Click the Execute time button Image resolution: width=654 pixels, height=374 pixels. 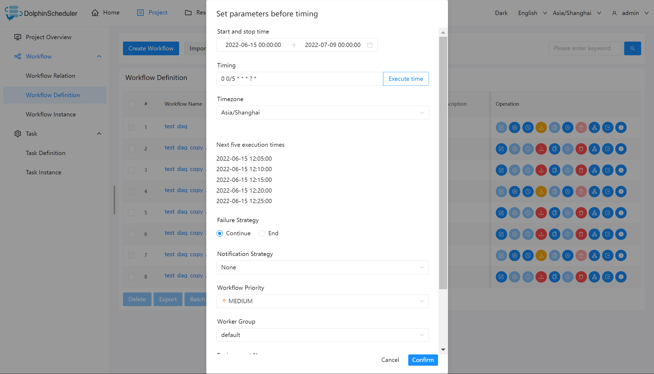tap(406, 79)
